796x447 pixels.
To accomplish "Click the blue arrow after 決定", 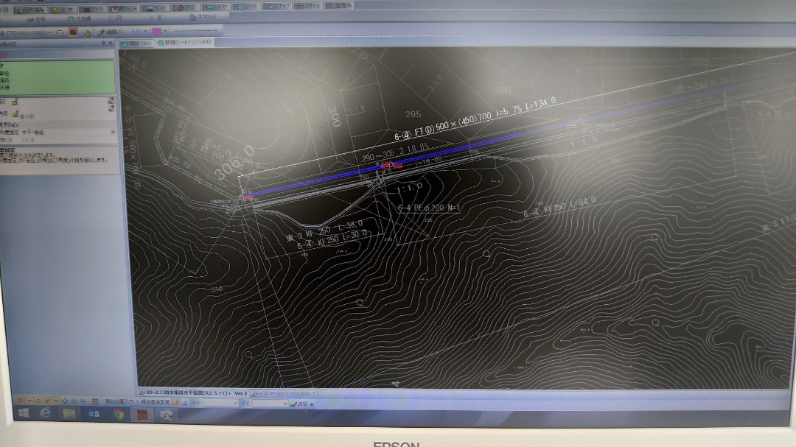I will (x=313, y=404).
